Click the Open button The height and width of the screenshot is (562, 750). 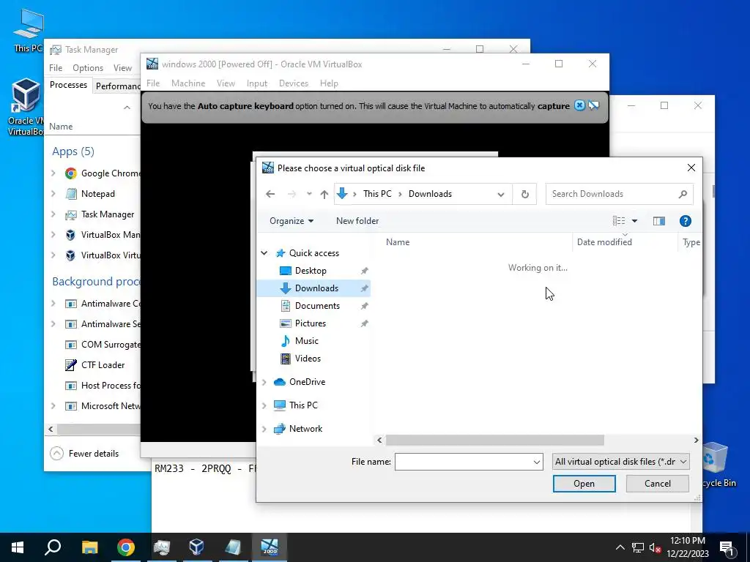(584, 484)
